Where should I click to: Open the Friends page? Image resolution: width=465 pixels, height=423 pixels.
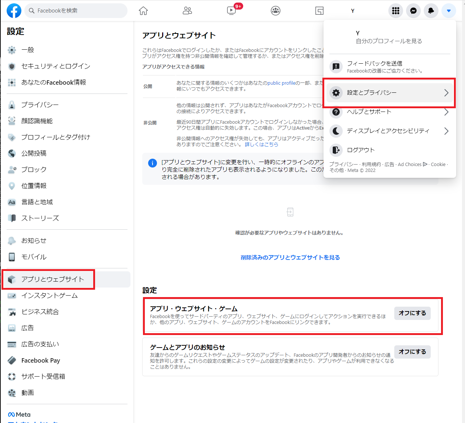coord(187,11)
